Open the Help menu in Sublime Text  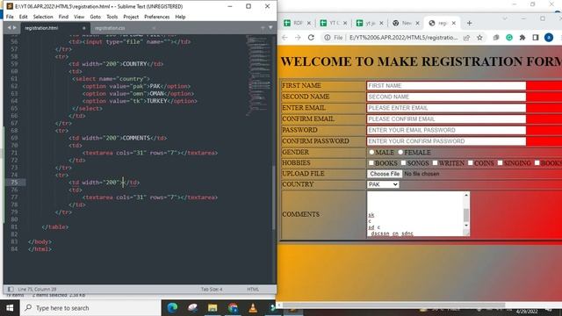click(180, 17)
